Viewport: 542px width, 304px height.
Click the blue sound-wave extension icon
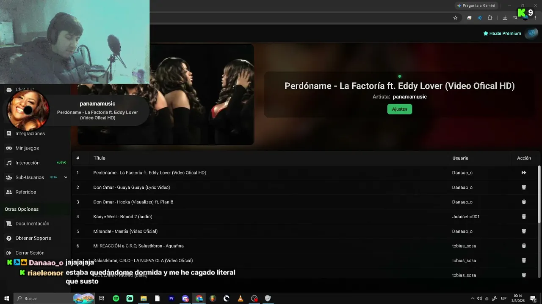point(479,18)
